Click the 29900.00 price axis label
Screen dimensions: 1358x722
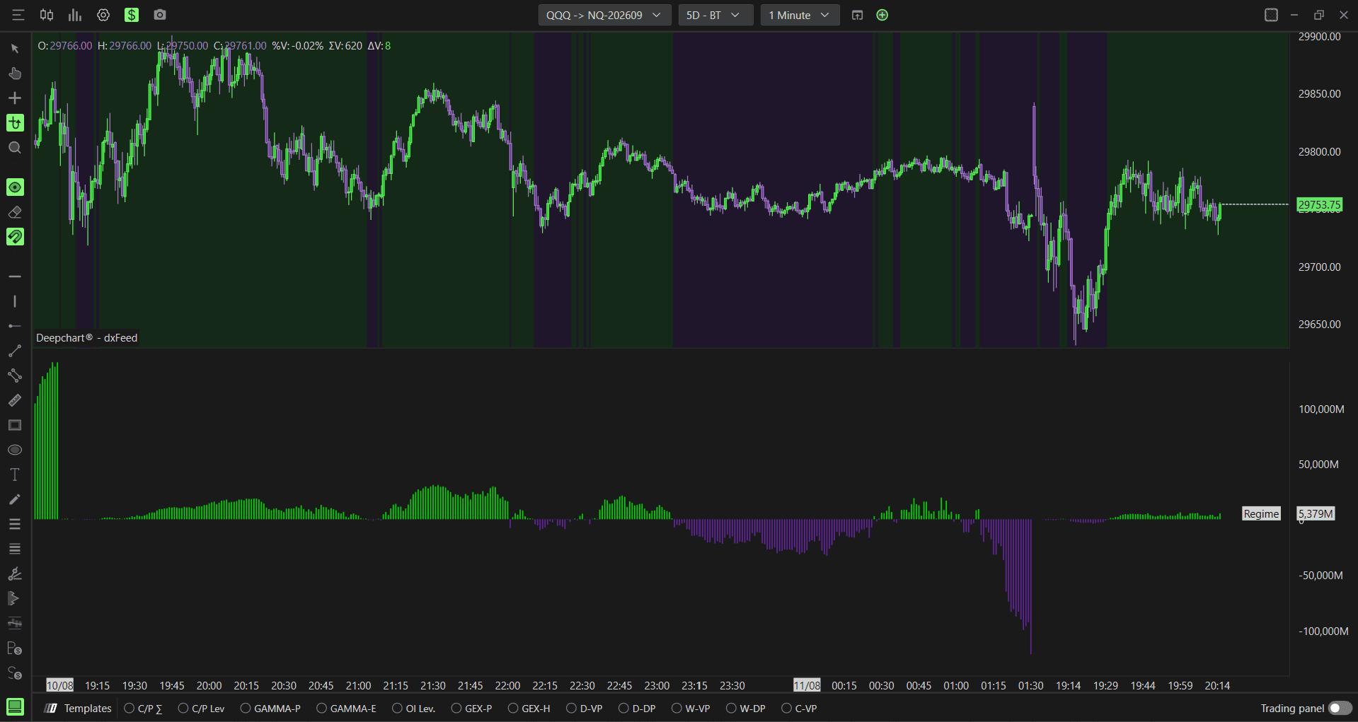1319,37
